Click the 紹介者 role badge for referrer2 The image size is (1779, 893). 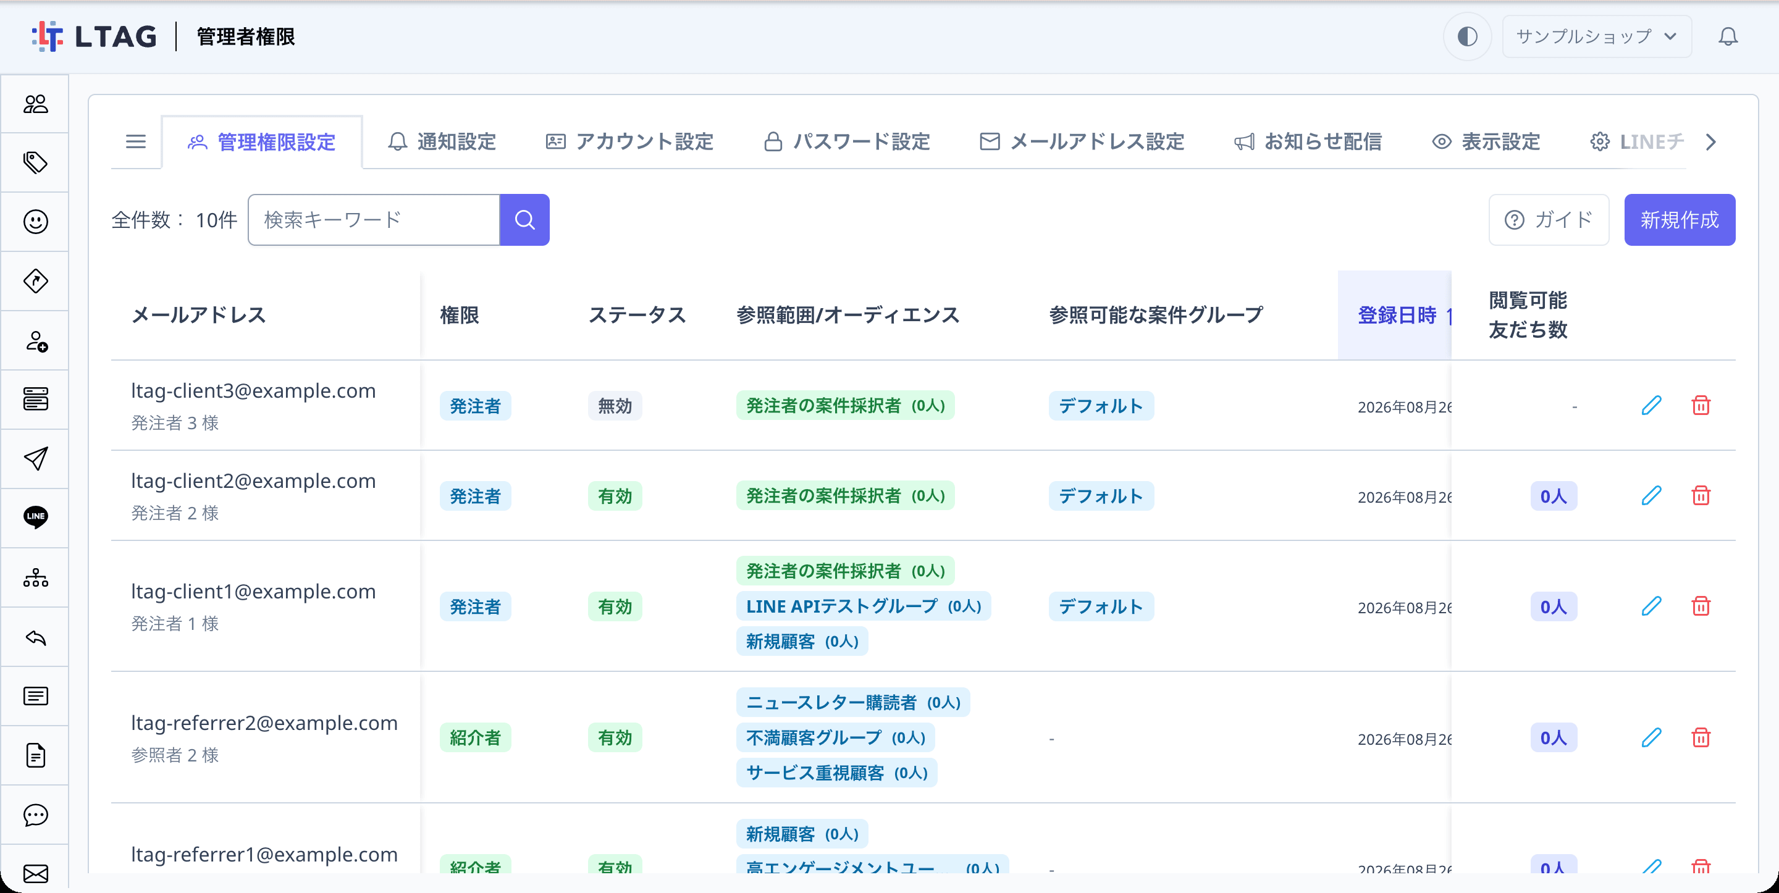pyautogui.click(x=475, y=737)
